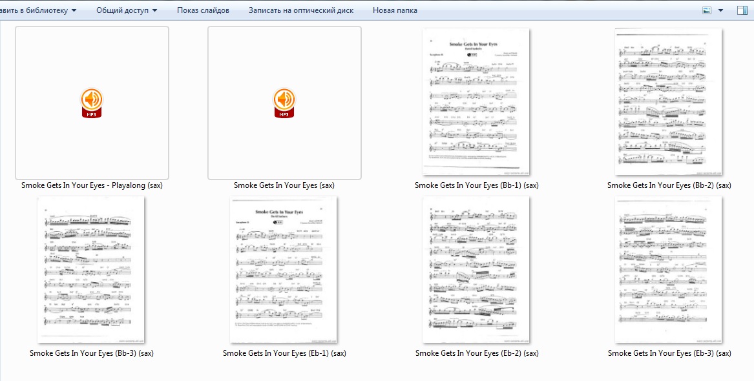
Task: Click file name 'Smoke Gets In Your Eyes (Bb-3) (sax)'
Action: 92,353
